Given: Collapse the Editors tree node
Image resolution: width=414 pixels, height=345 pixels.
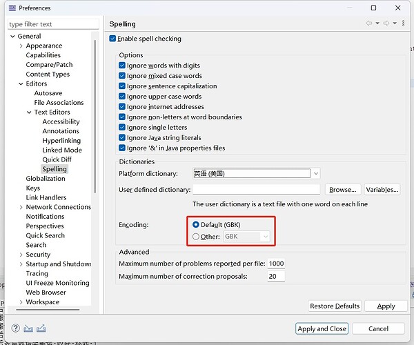Looking at the screenshot, I should click(x=21, y=83).
